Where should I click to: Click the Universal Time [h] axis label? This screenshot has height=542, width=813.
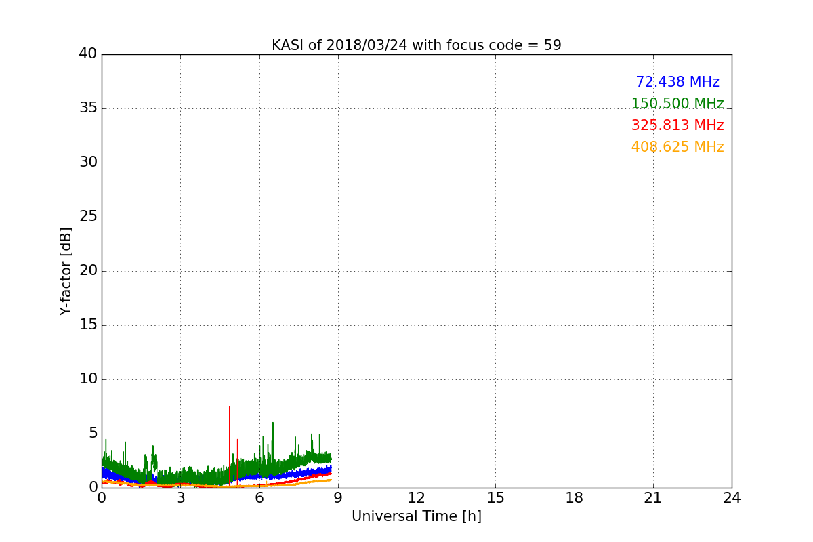[417, 516]
